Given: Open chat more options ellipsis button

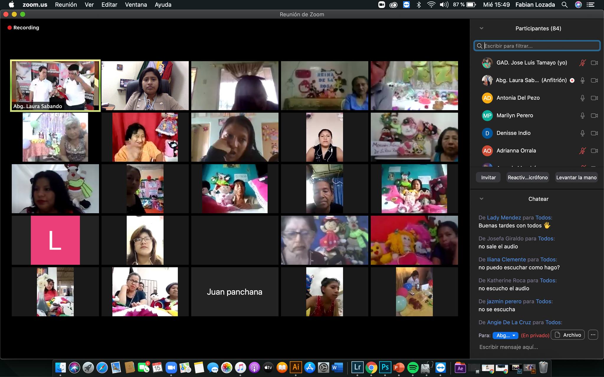Looking at the screenshot, I should [593, 335].
